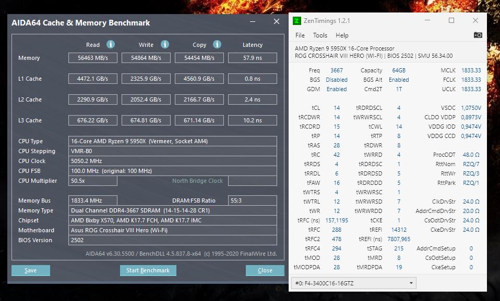Viewport: 500px width, 301px height.
Task: Click the Freq value 3667 in ZenTimings
Action: [337, 70]
